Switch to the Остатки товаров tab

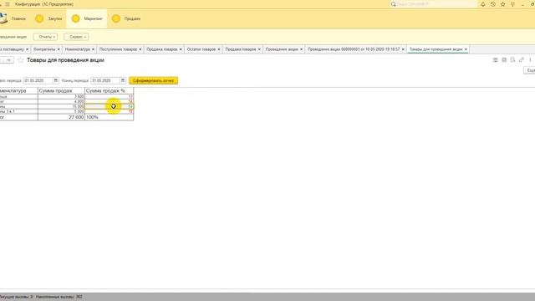click(201, 49)
